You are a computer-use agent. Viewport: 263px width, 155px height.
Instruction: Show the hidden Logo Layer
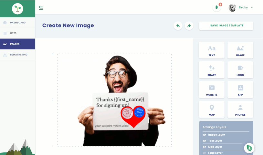[204, 153]
